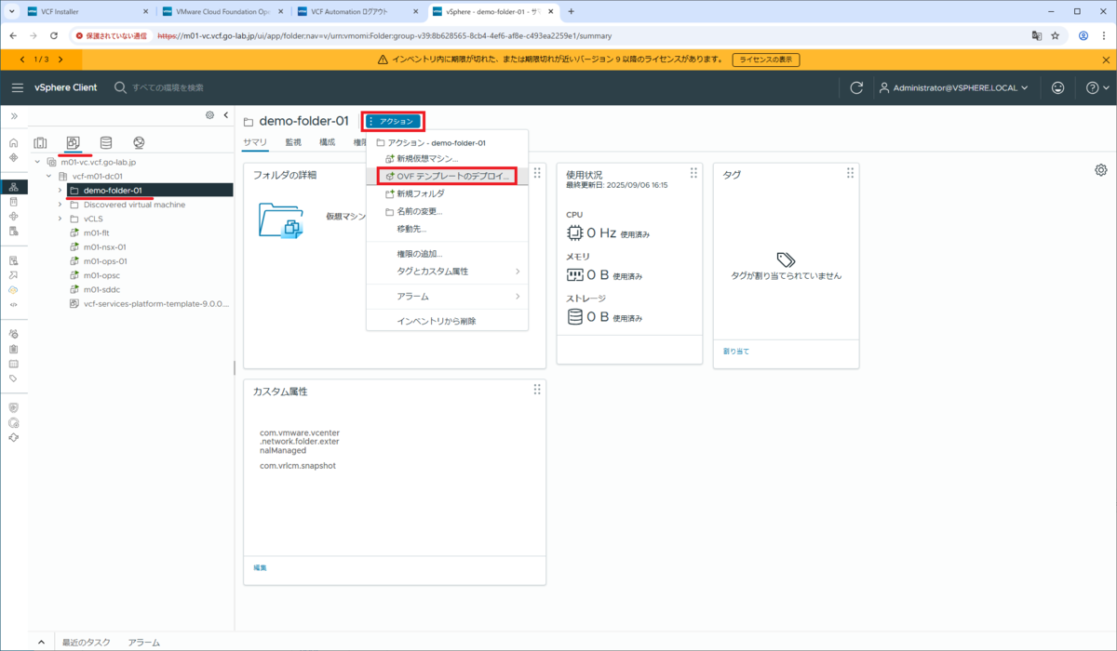This screenshot has width=1117, height=651.
Task: Choose 移動先 from the actions menu
Action: pyautogui.click(x=447, y=228)
